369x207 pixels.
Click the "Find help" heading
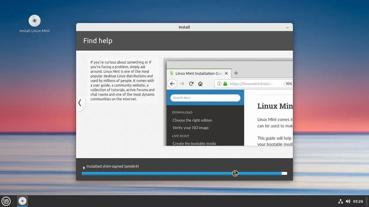coord(98,41)
